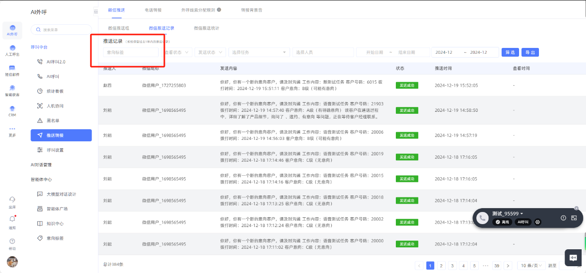Expand the 发送状态 dropdown filter
This screenshot has width=586, height=273.
[210, 52]
